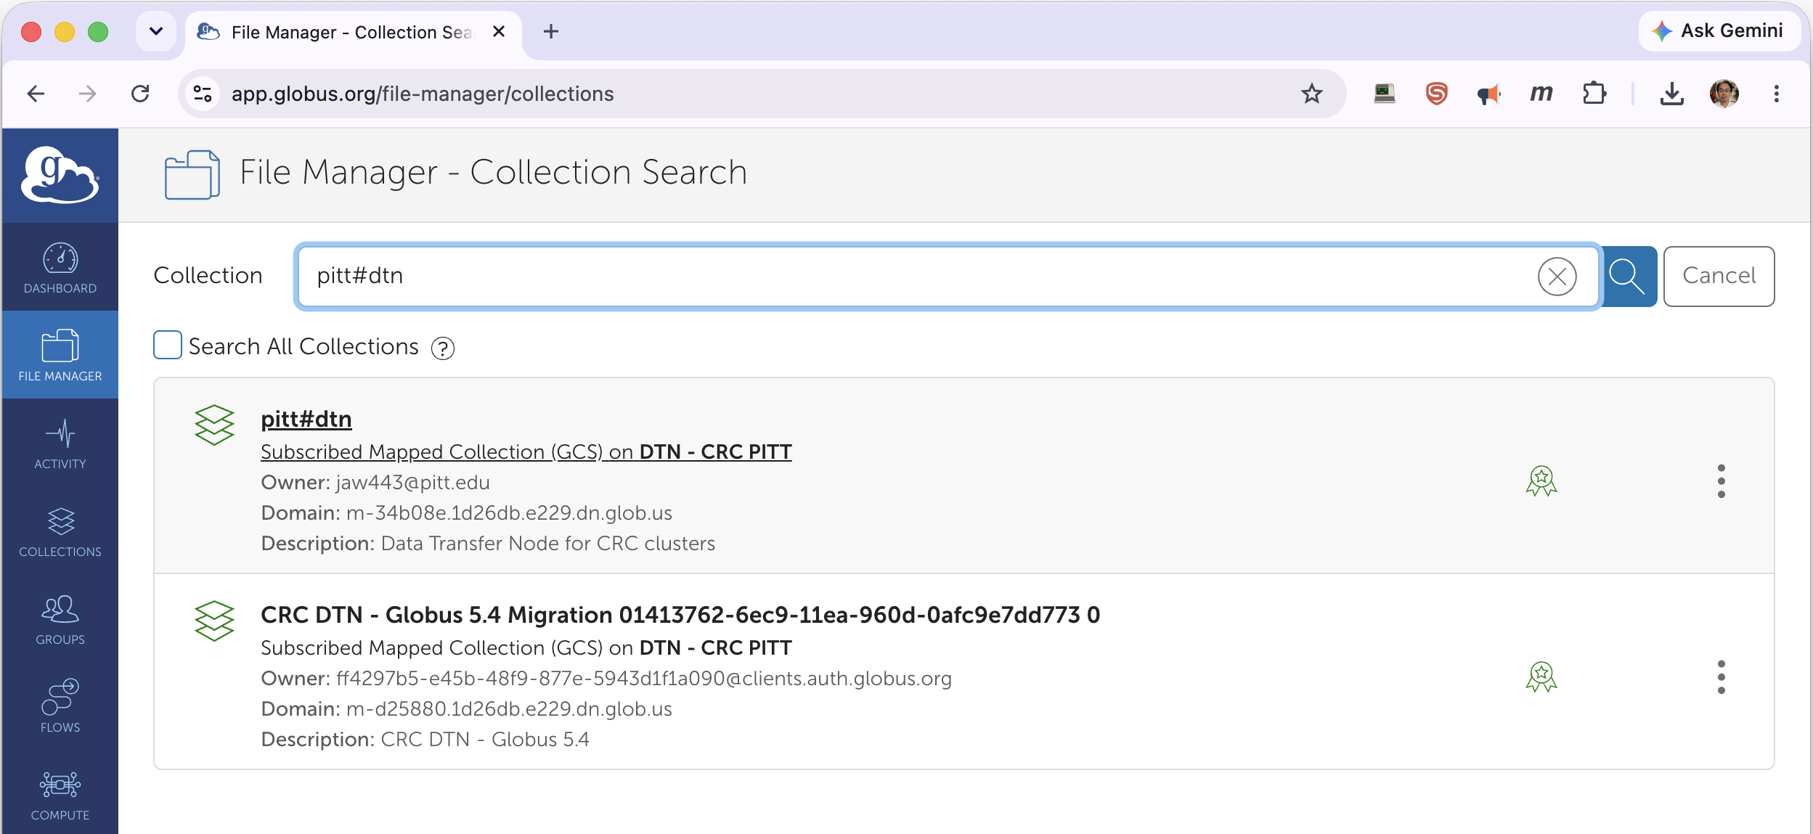This screenshot has width=1813, height=834.
Task: Clear the collection search field
Action: (x=1557, y=277)
